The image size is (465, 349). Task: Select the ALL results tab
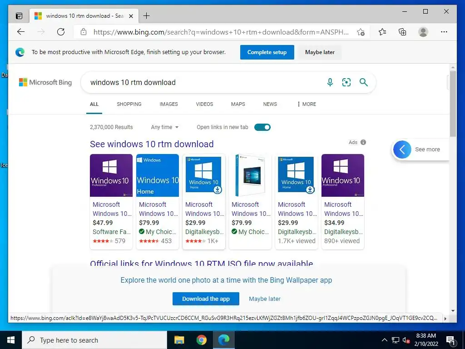(94, 104)
